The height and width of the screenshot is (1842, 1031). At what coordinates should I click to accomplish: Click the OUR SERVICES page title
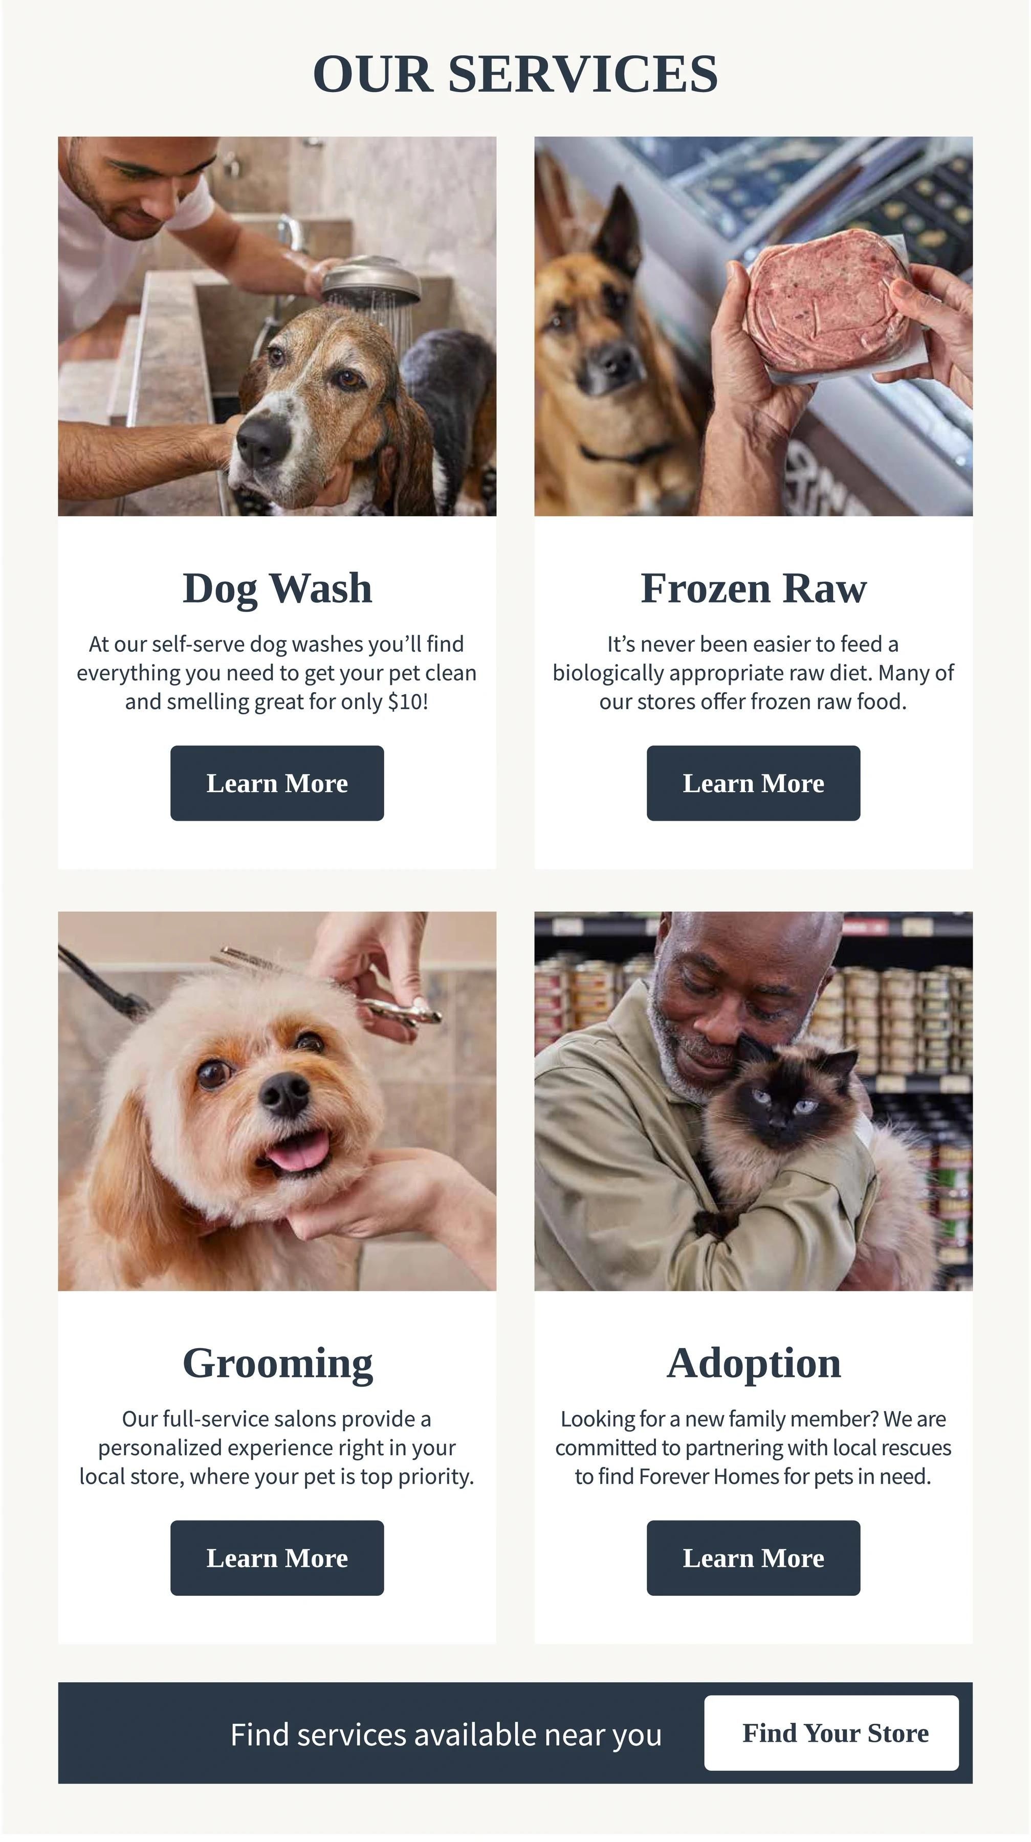click(516, 74)
